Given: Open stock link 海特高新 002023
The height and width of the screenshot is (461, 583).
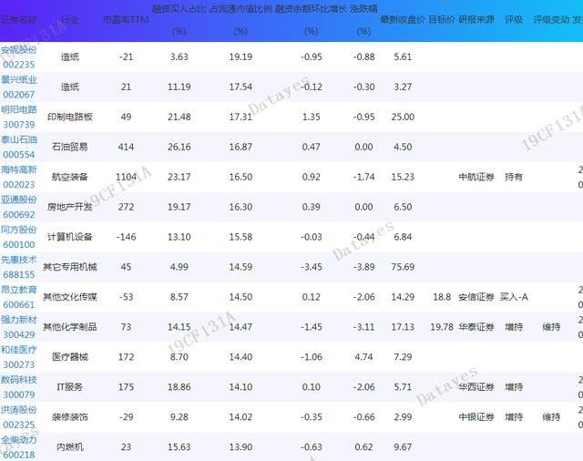Looking at the screenshot, I should coord(19,177).
